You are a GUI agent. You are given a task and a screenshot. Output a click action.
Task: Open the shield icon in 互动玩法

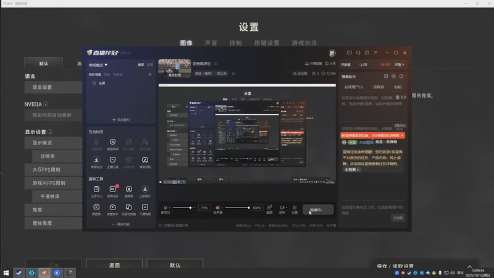112,142
